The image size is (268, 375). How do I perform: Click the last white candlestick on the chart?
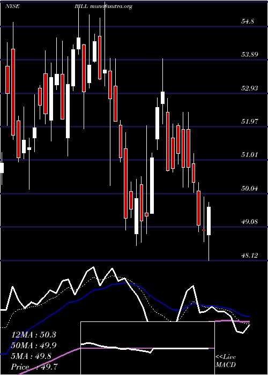point(209,231)
